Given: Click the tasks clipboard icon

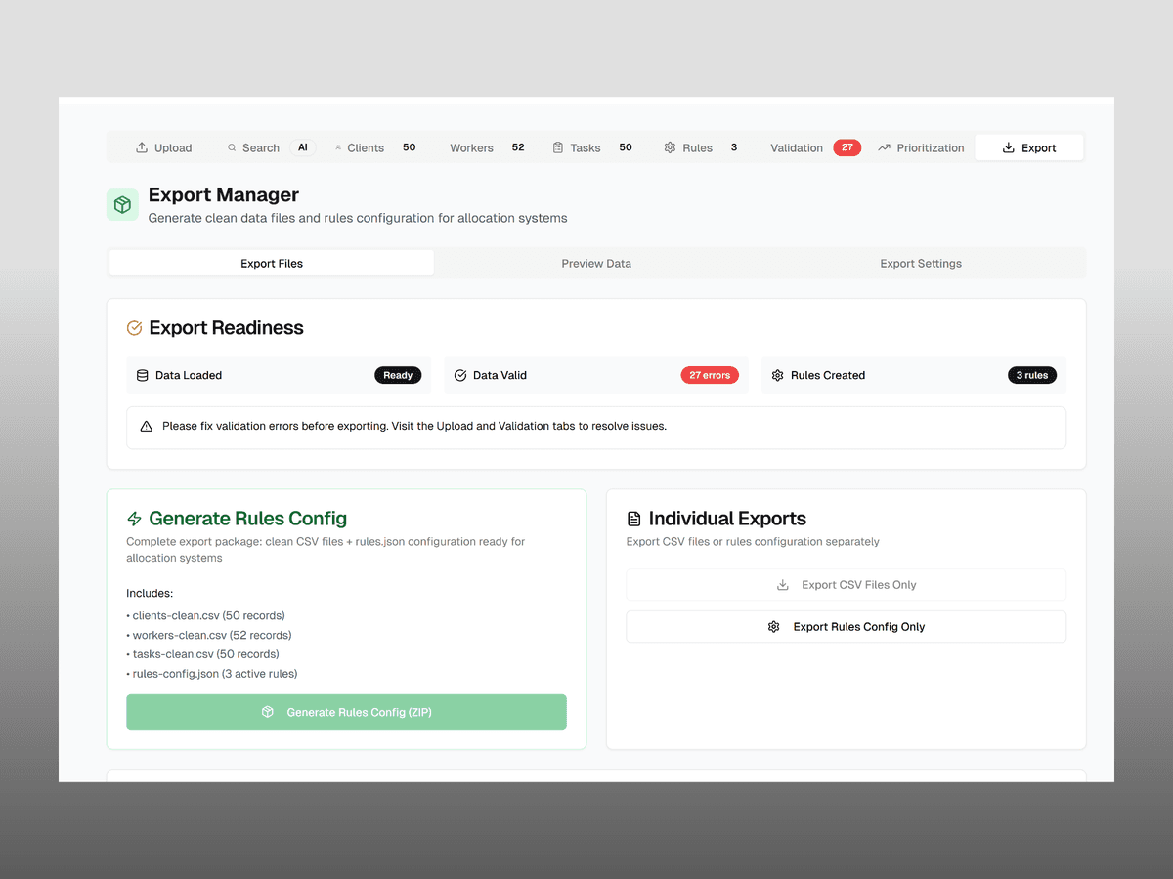Looking at the screenshot, I should [x=558, y=147].
